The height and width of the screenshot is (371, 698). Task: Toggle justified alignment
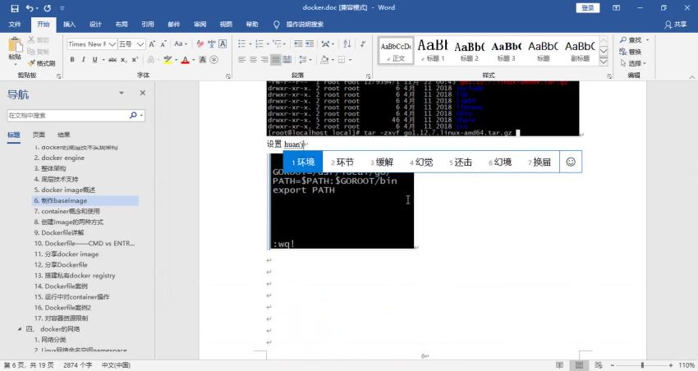pyautogui.click(x=276, y=60)
